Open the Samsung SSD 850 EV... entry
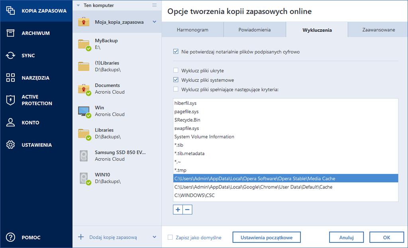408x248 pixels. (117, 156)
